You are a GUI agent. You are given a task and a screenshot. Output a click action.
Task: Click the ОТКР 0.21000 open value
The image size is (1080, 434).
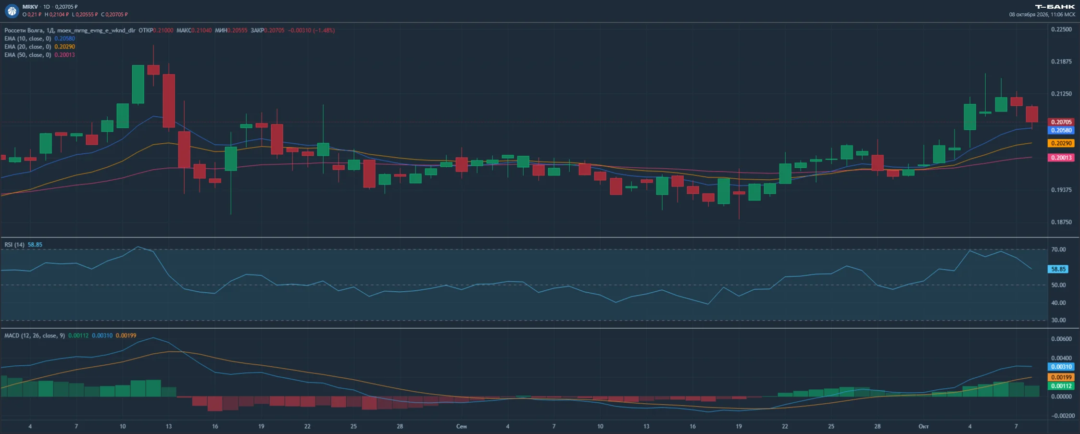tap(156, 30)
